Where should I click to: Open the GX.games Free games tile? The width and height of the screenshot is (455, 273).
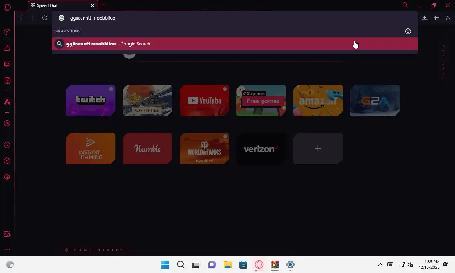coord(261,100)
